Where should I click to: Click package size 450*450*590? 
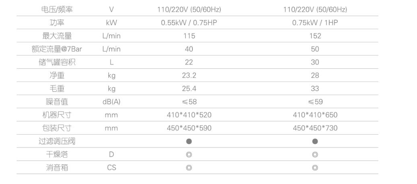pyautogui.click(x=189, y=128)
